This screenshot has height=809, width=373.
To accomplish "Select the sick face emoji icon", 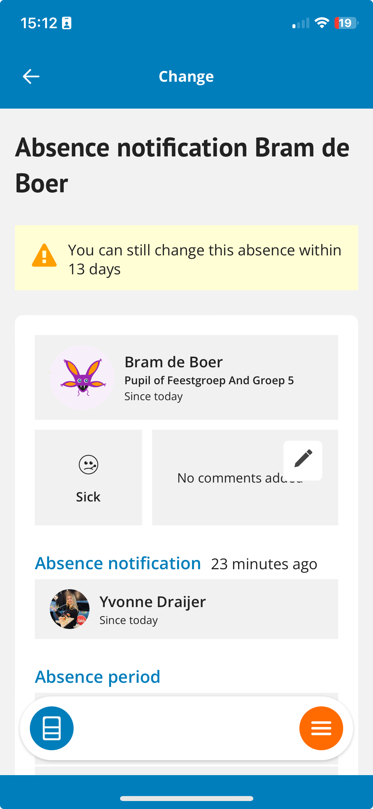I will tap(89, 465).
